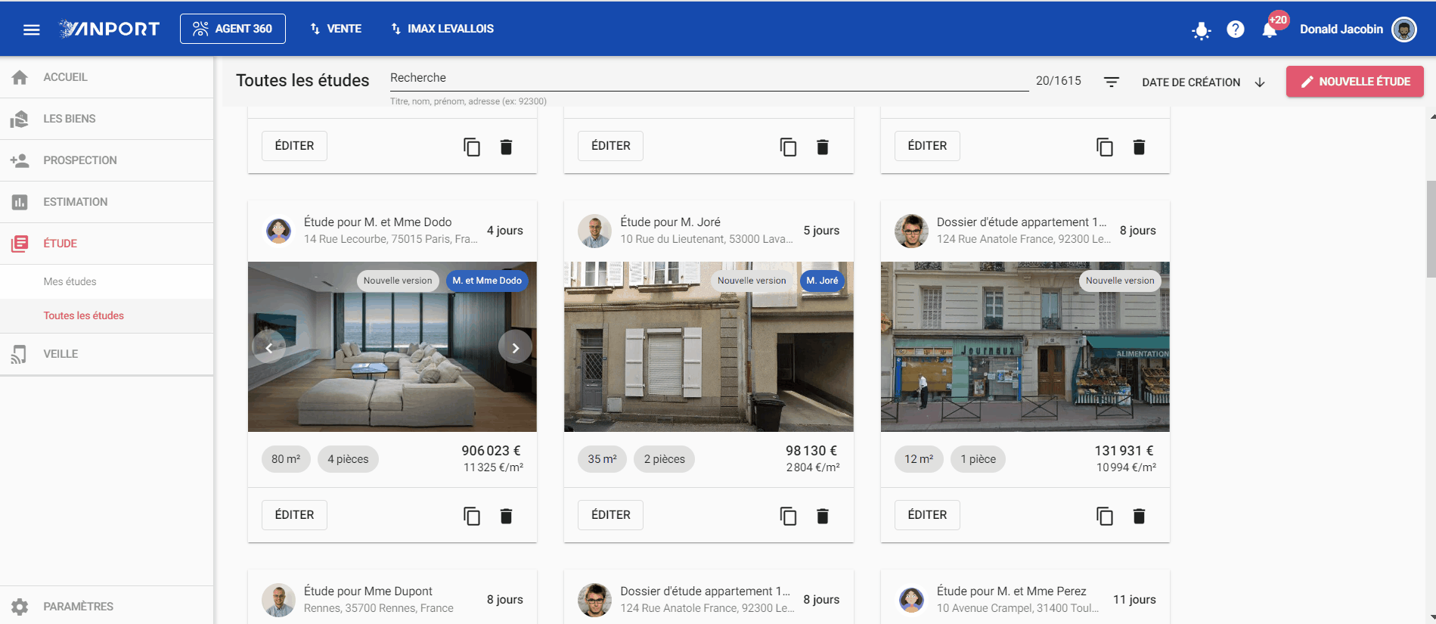The width and height of the screenshot is (1436, 624).
Task: Select Mes études submenu
Action: point(107,281)
